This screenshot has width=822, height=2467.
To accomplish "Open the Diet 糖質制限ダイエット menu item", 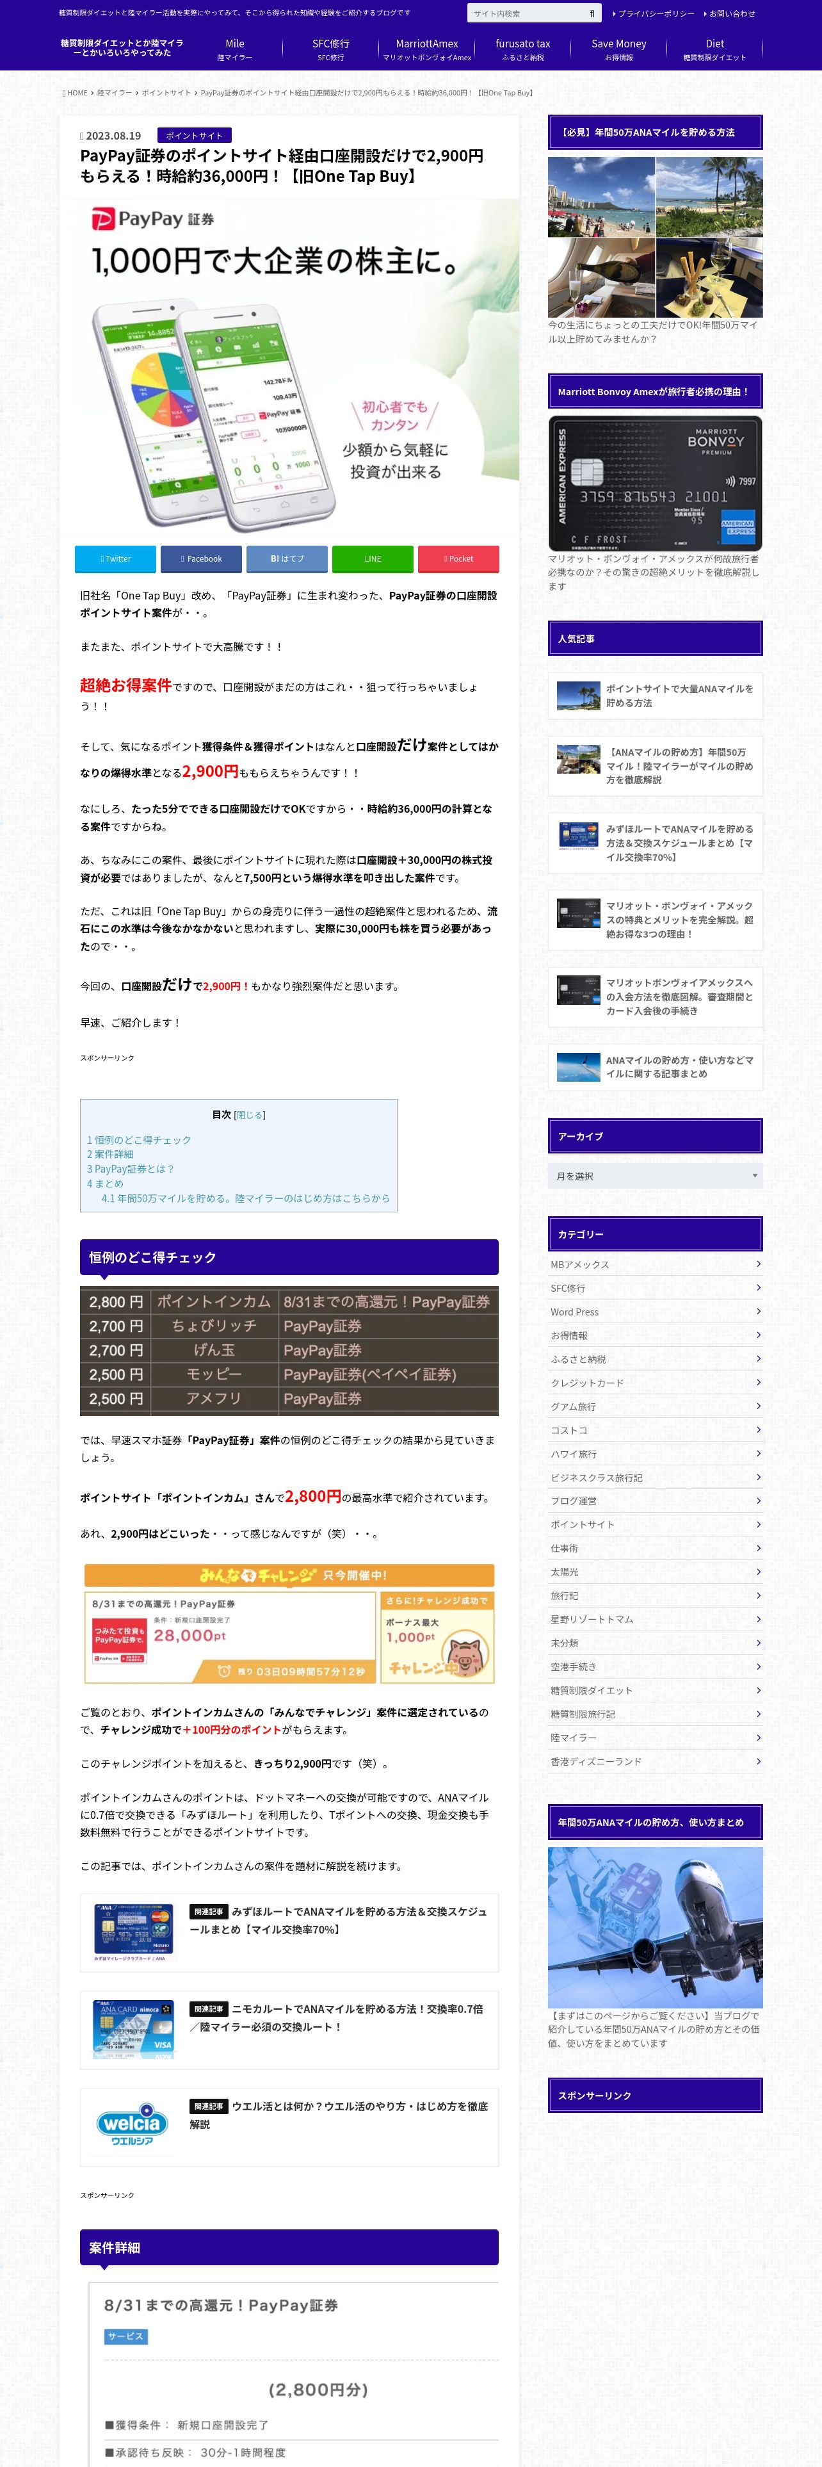I will click(715, 50).
